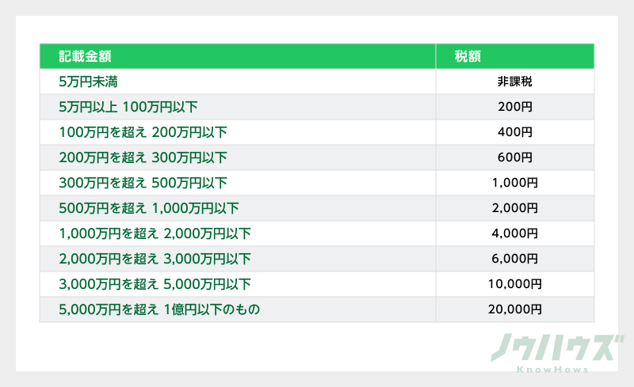
Task: Click the 200円 tax amount
Action: tap(514, 107)
